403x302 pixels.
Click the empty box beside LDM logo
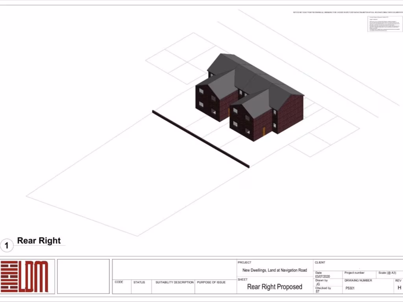(x=83, y=276)
